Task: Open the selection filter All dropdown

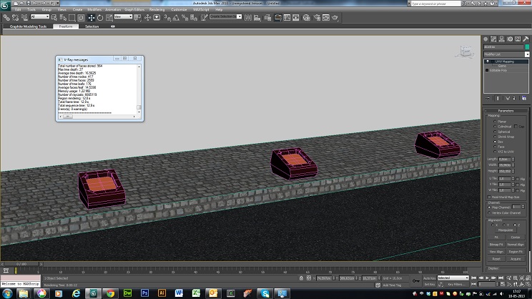Action: coord(40,16)
